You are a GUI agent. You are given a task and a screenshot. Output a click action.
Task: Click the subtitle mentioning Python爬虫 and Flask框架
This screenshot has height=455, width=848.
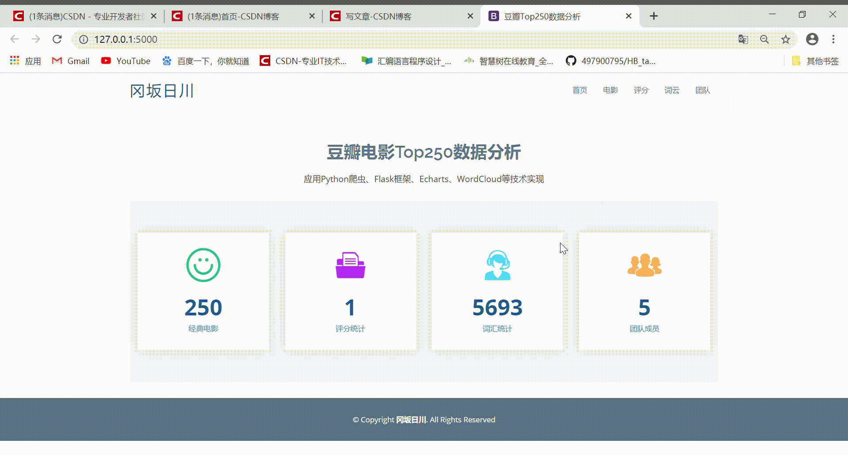coord(424,179)
